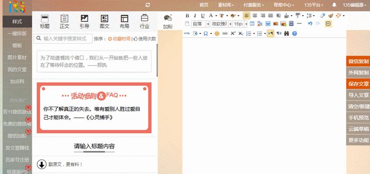
Task: Select the format painter brush
Action: (x=331, y=16)
